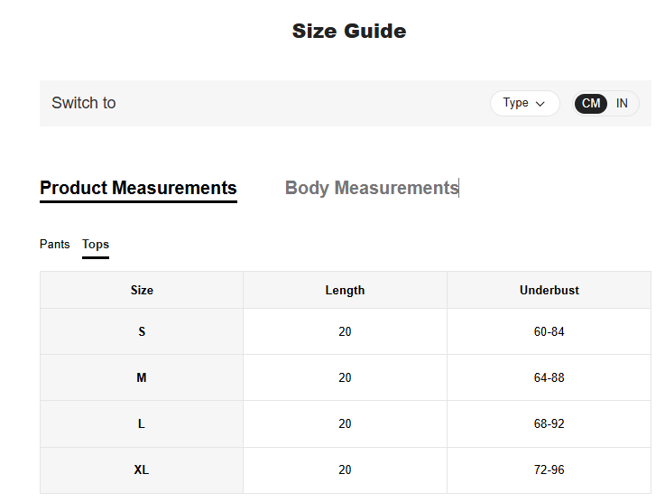Click the Length column header
The width and height of the screenshot is (665, 502).
coord(345,290)
